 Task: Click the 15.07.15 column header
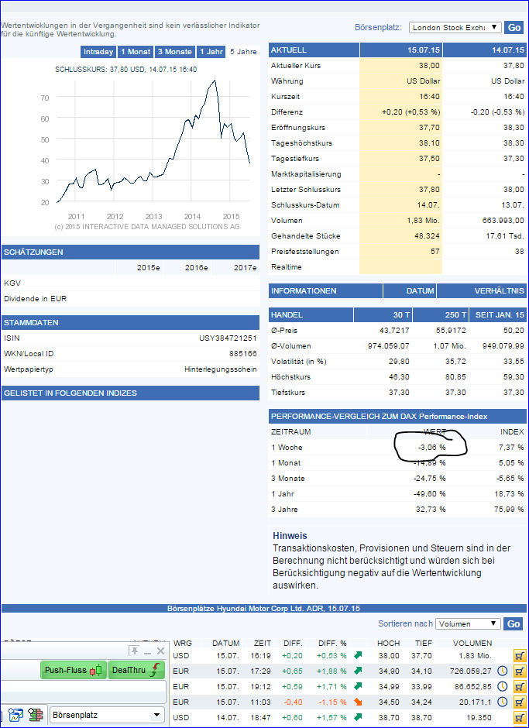click(401, 50)
